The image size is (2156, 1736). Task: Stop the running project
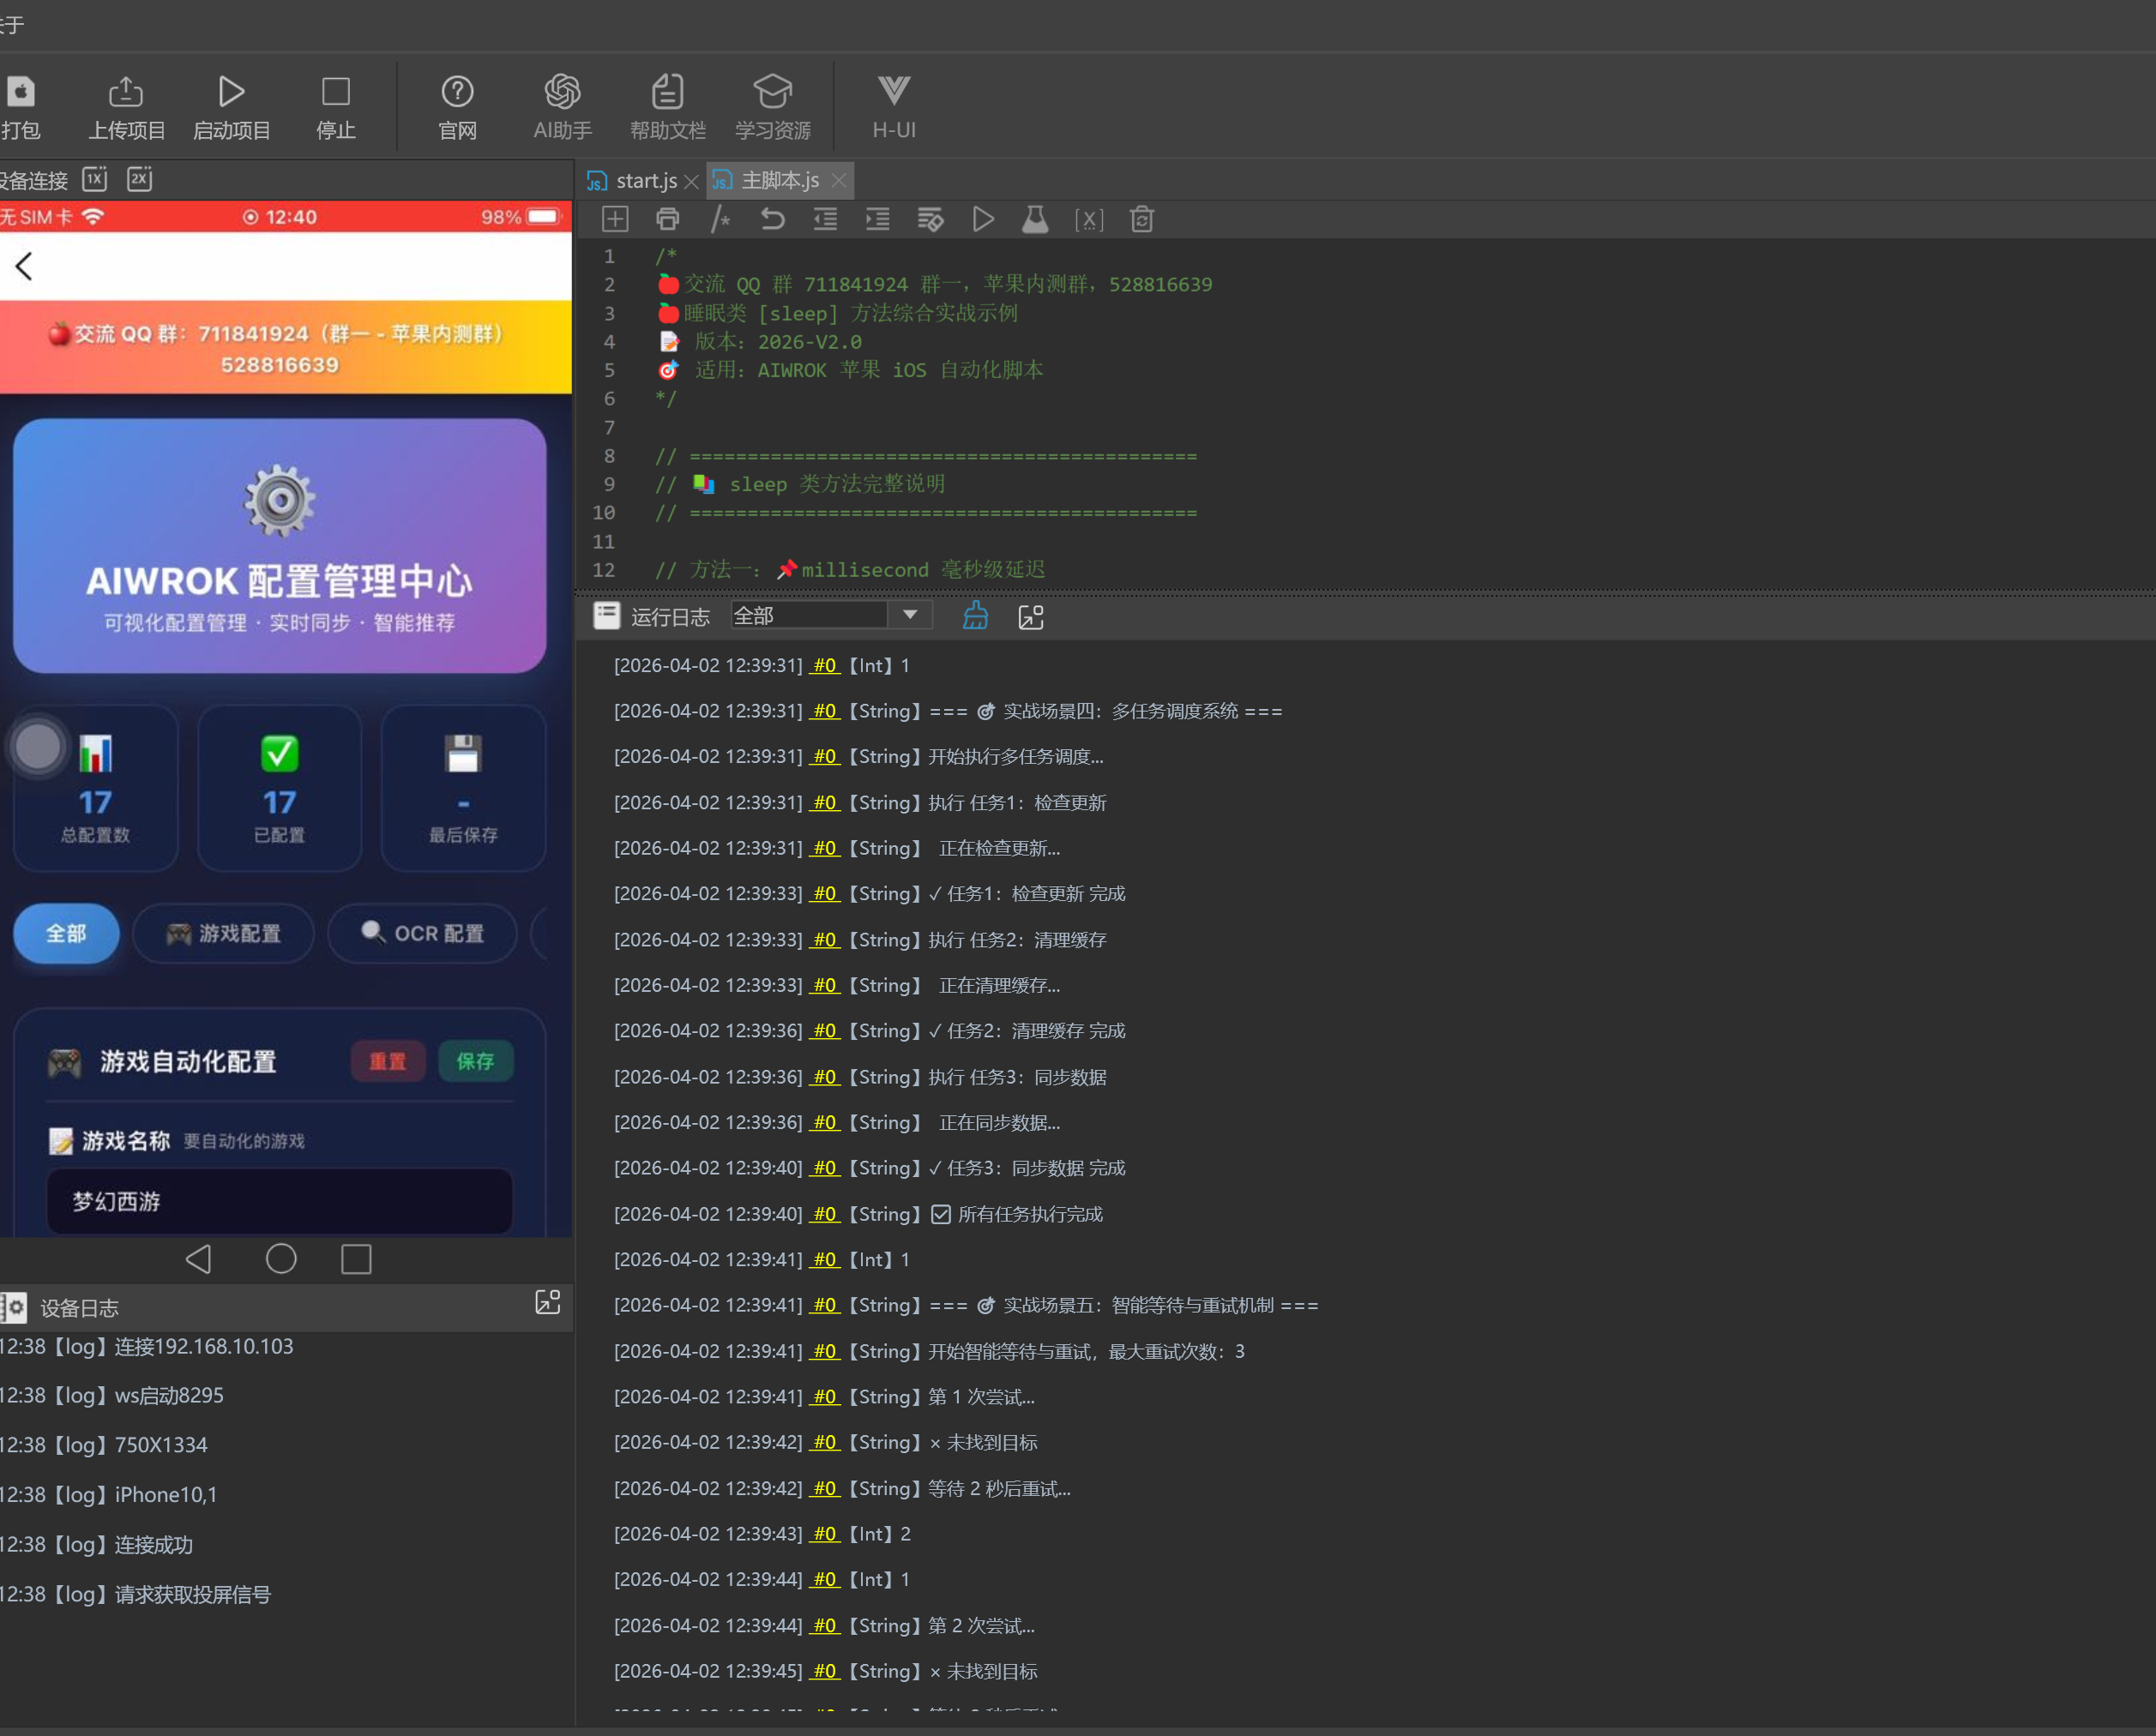point(335,93)
